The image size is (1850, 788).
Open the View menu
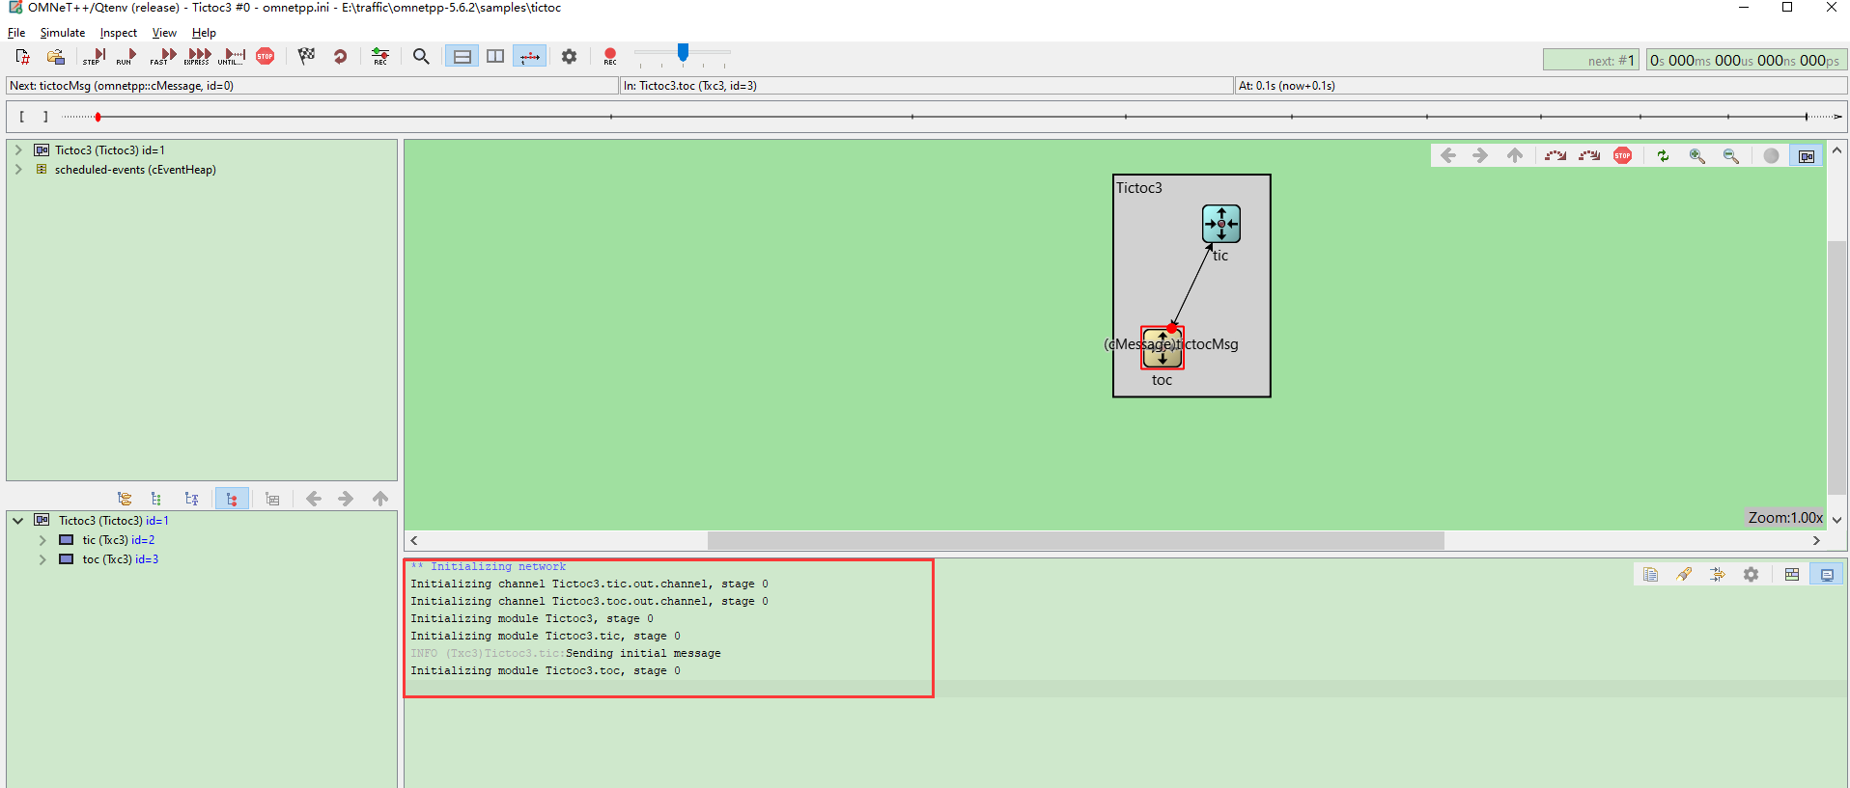pyautogui.click(x=164, y=33)
